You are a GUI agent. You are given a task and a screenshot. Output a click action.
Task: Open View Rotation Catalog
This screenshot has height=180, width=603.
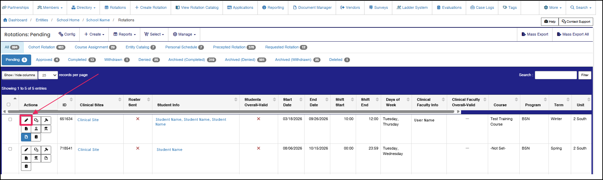tap(197, 7)
